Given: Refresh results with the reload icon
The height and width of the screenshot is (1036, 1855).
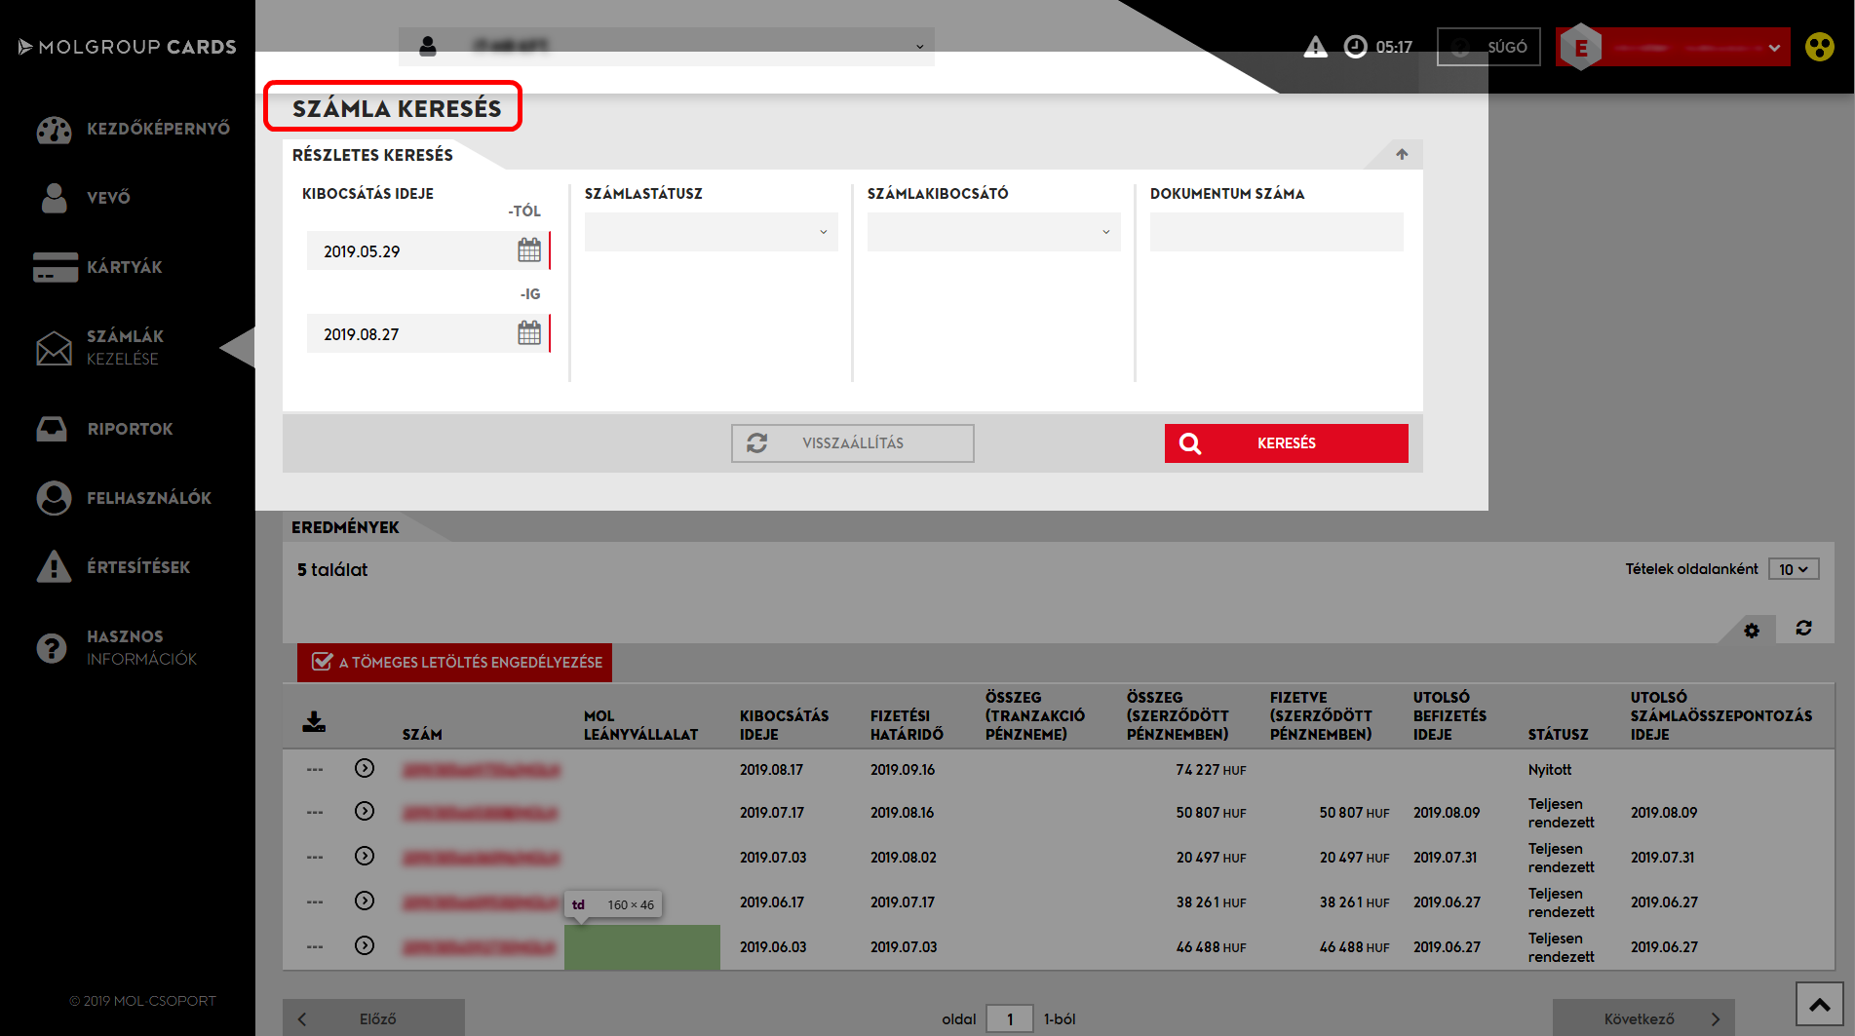Looking at the screenshot, I should coord(1803,629).
